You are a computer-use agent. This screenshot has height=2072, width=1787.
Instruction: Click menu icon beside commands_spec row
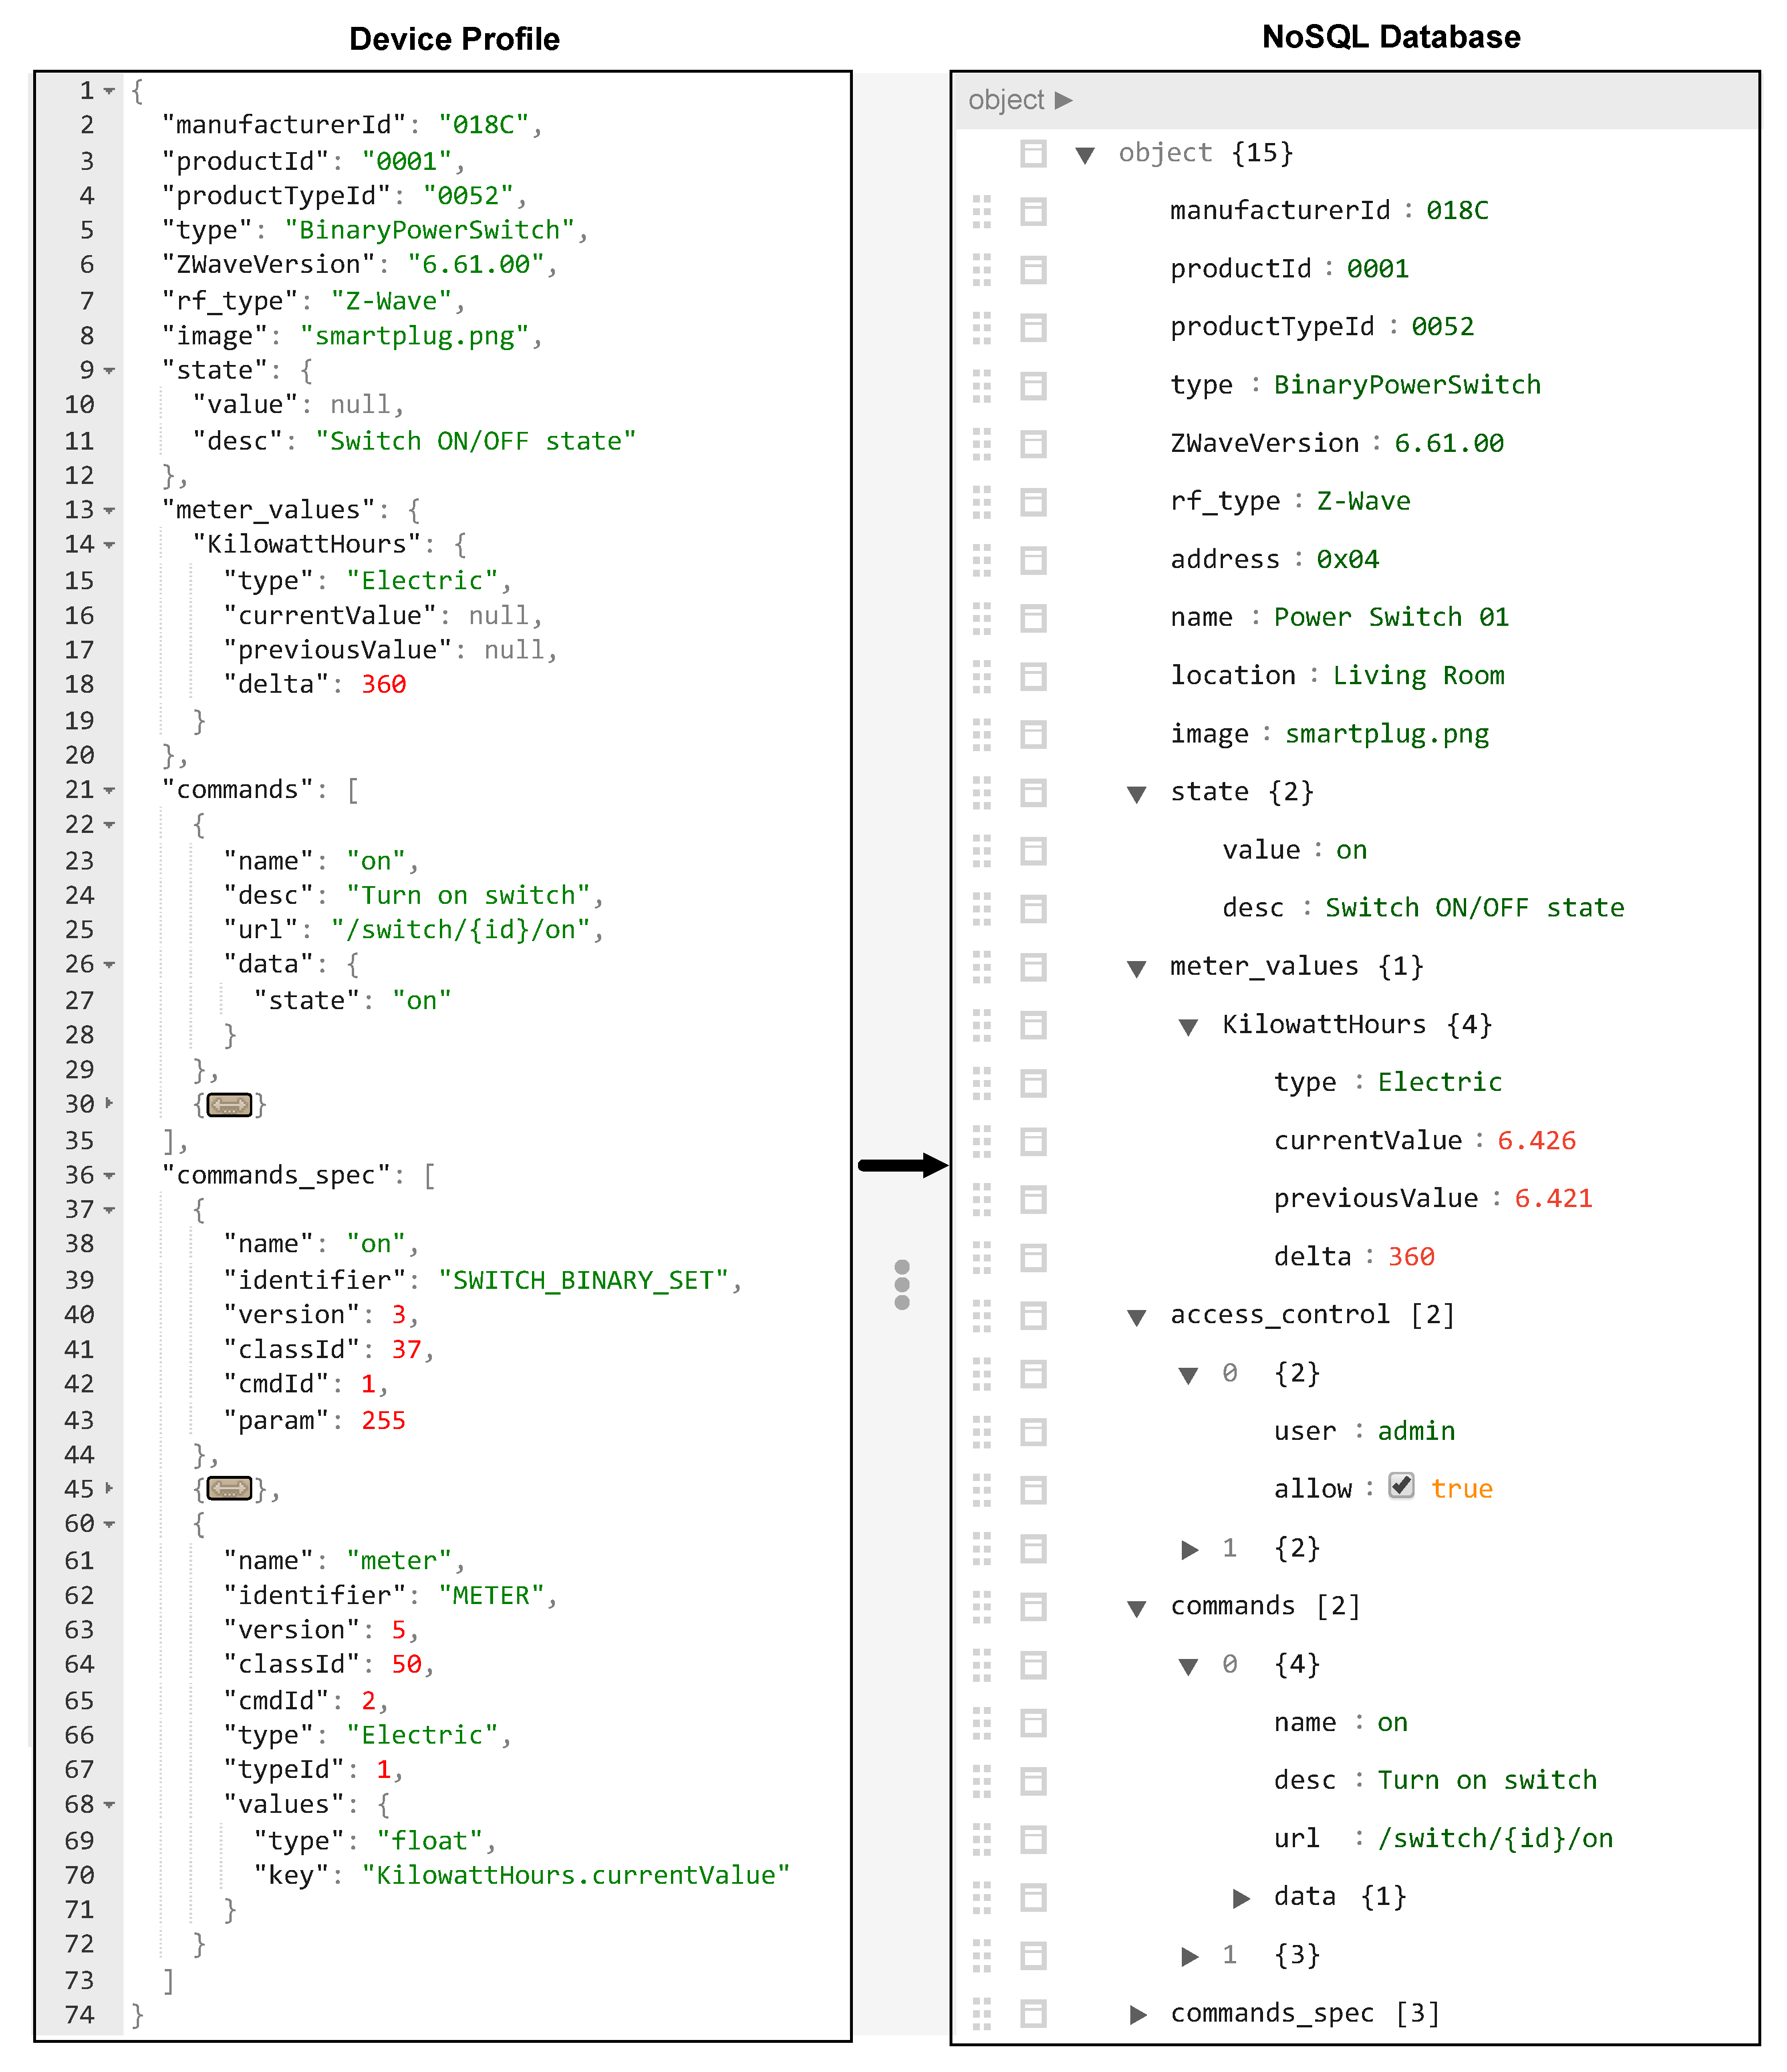[1033, 2013]
